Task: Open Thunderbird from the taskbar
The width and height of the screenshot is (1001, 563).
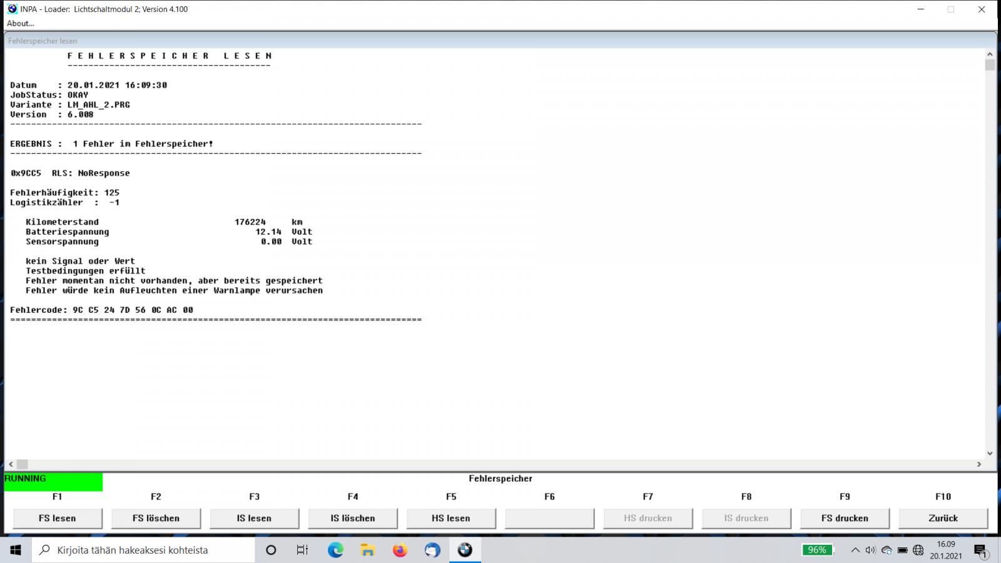Action: [x=432, y=550]
